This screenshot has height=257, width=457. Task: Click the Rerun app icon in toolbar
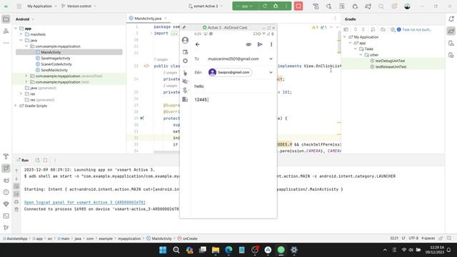tap(265, 6)
